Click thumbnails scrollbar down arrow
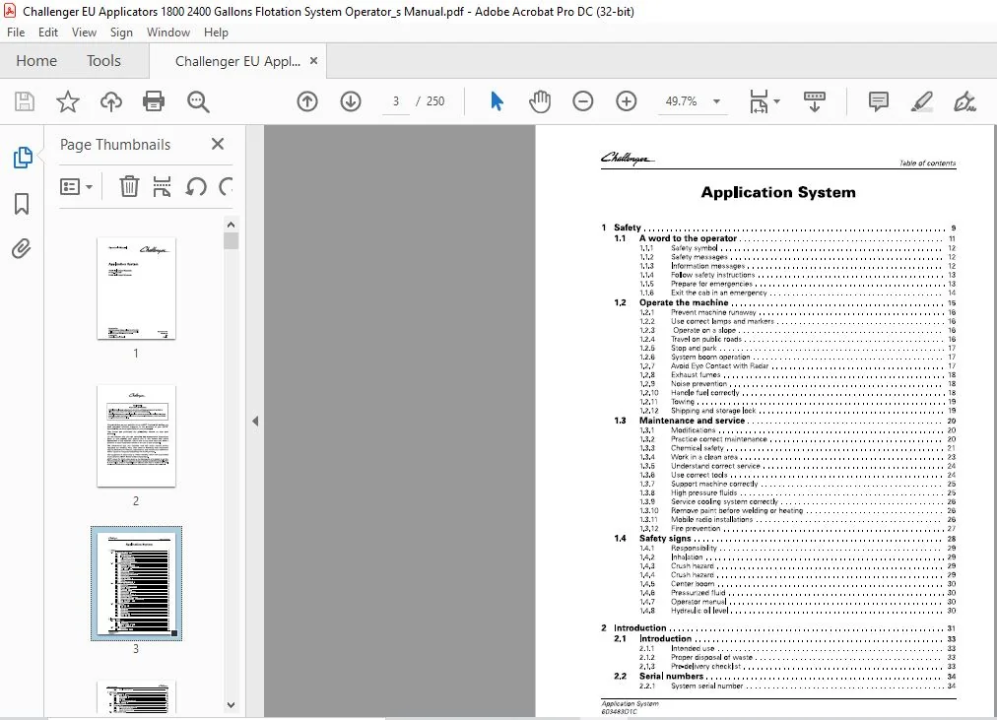Image resolution: width=997 pixels, height=720 pixels. coord(231,705)
